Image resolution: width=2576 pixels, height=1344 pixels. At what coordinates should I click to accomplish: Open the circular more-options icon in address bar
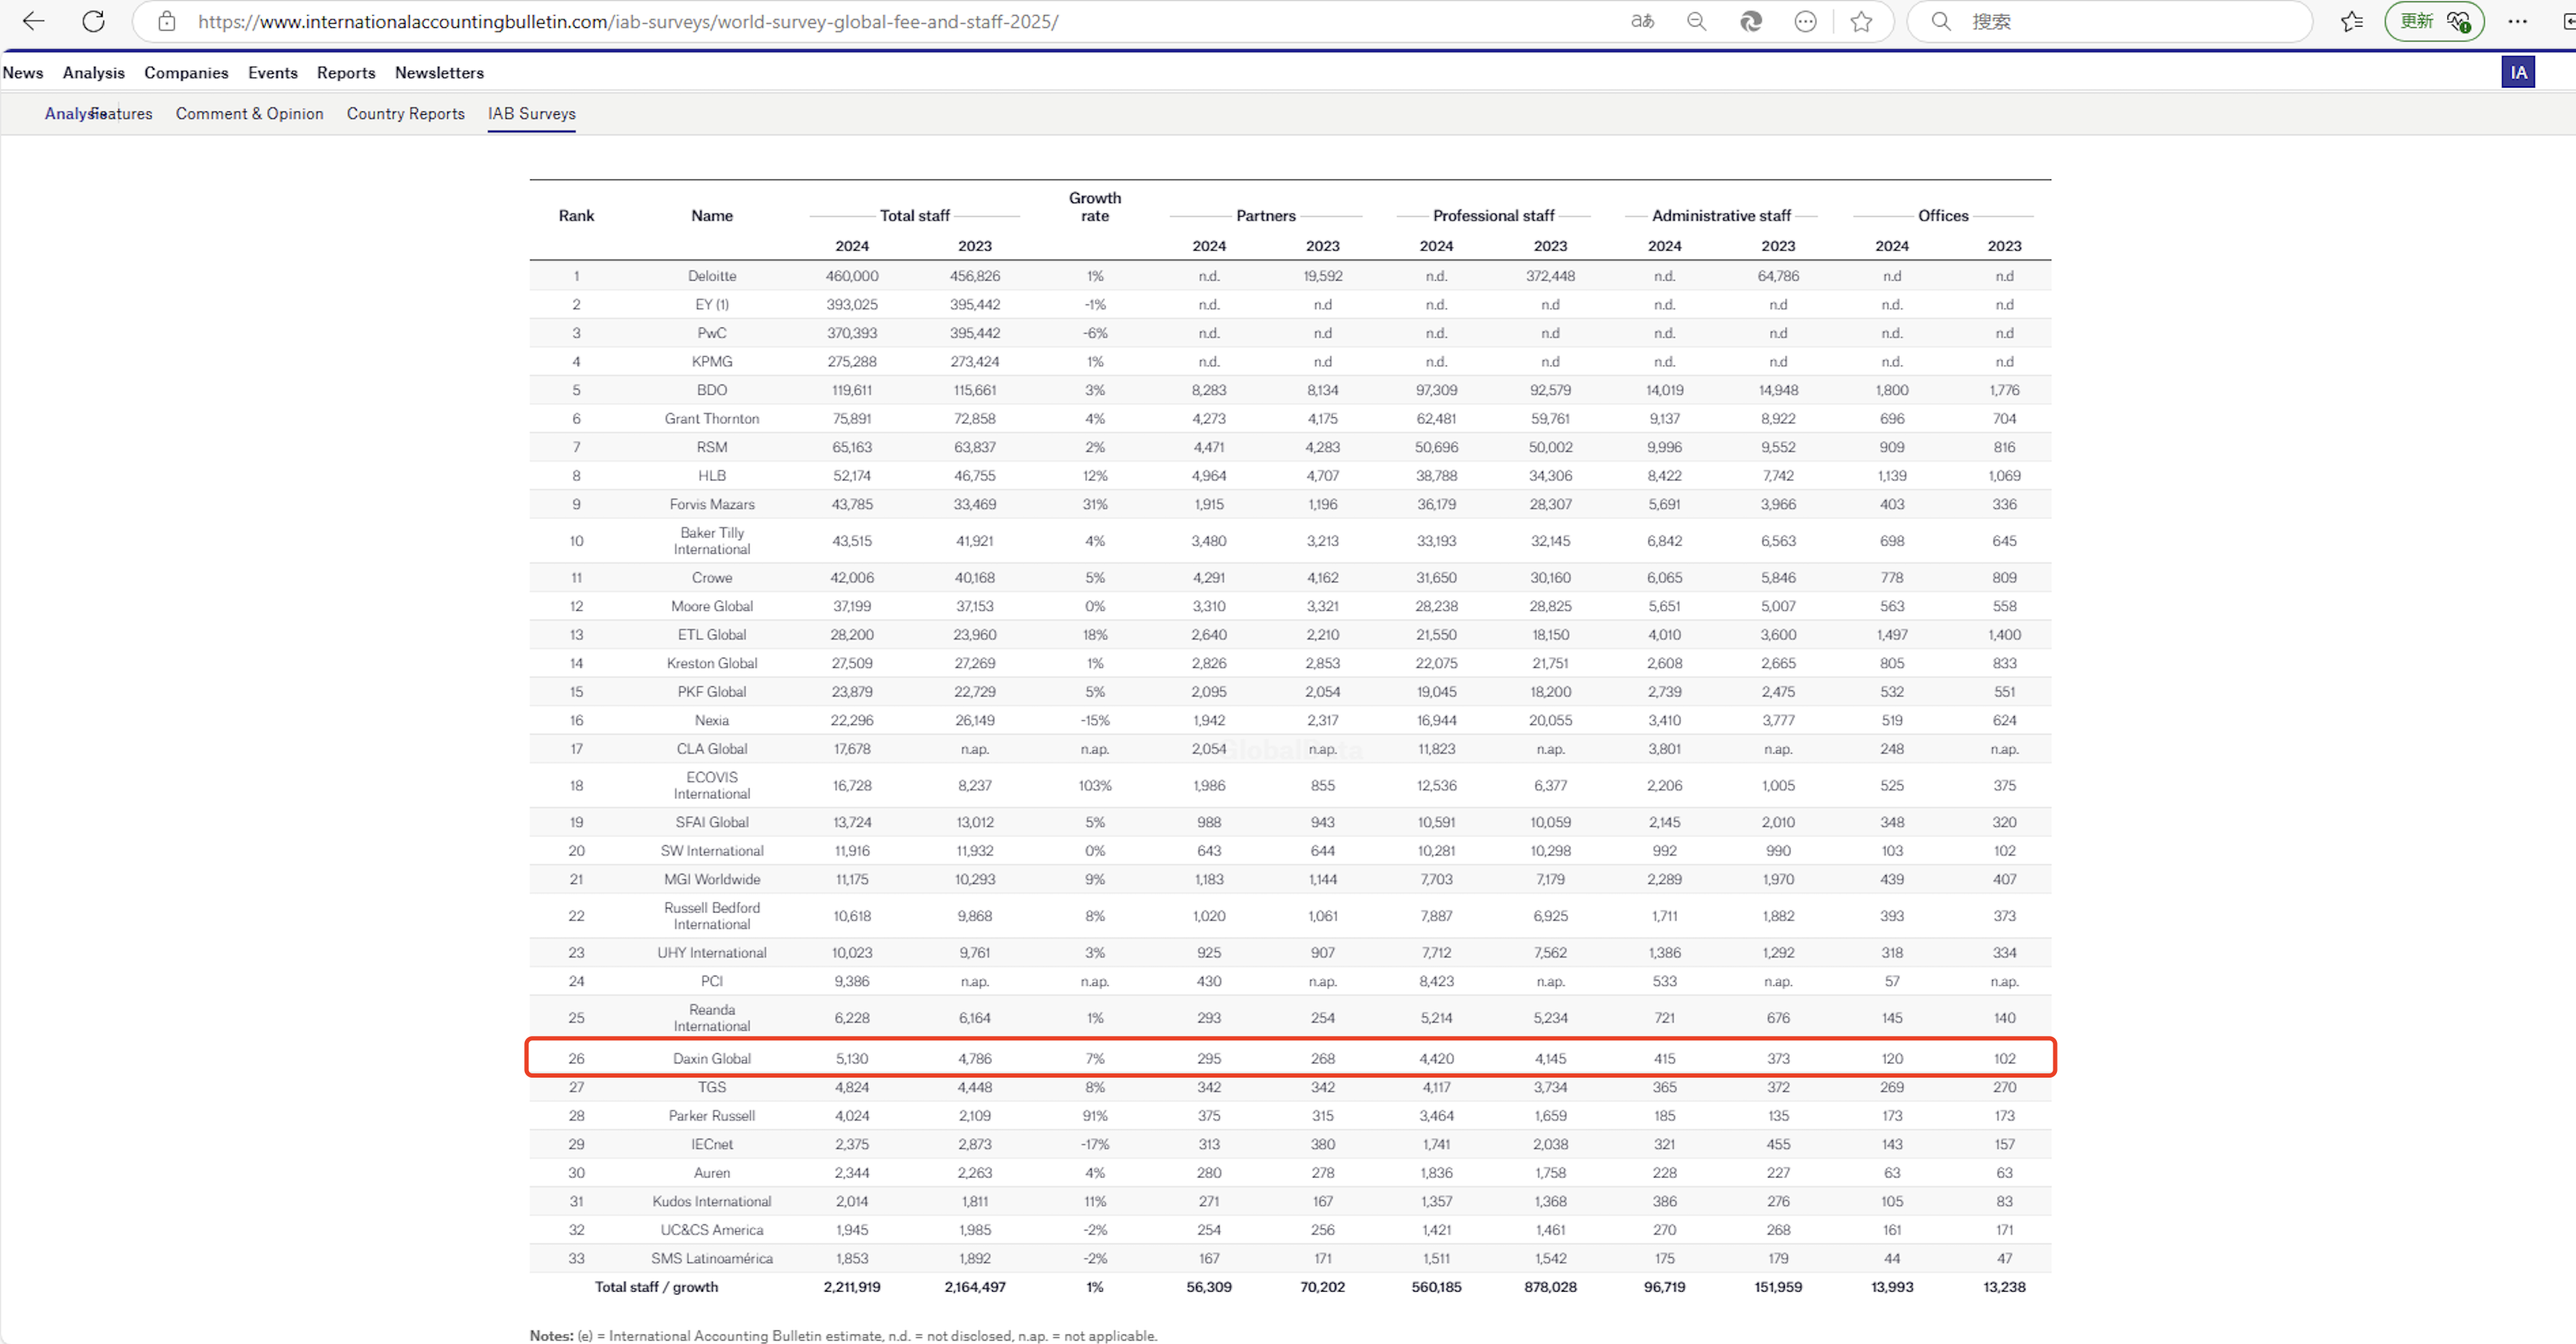pyautogui.click(x=1805, y=21)
